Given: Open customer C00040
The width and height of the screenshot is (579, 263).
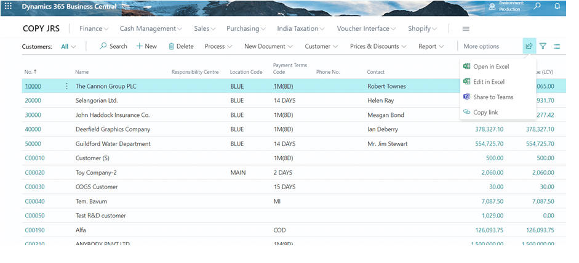Looking at the screenshot, I should (x=34, y=201).
